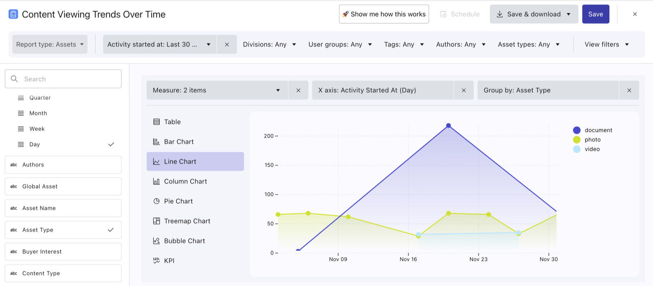Switch to Pie Chart view
The image size is (653, 286).
tap(195, 201)
